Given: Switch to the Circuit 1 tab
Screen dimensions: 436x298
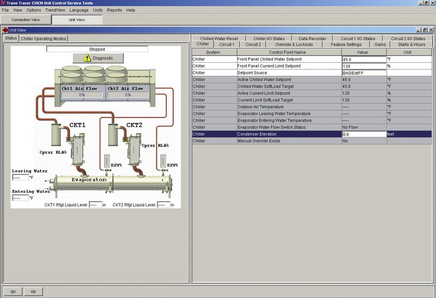Looking at the screenshot, I should [x=227, y=44].
